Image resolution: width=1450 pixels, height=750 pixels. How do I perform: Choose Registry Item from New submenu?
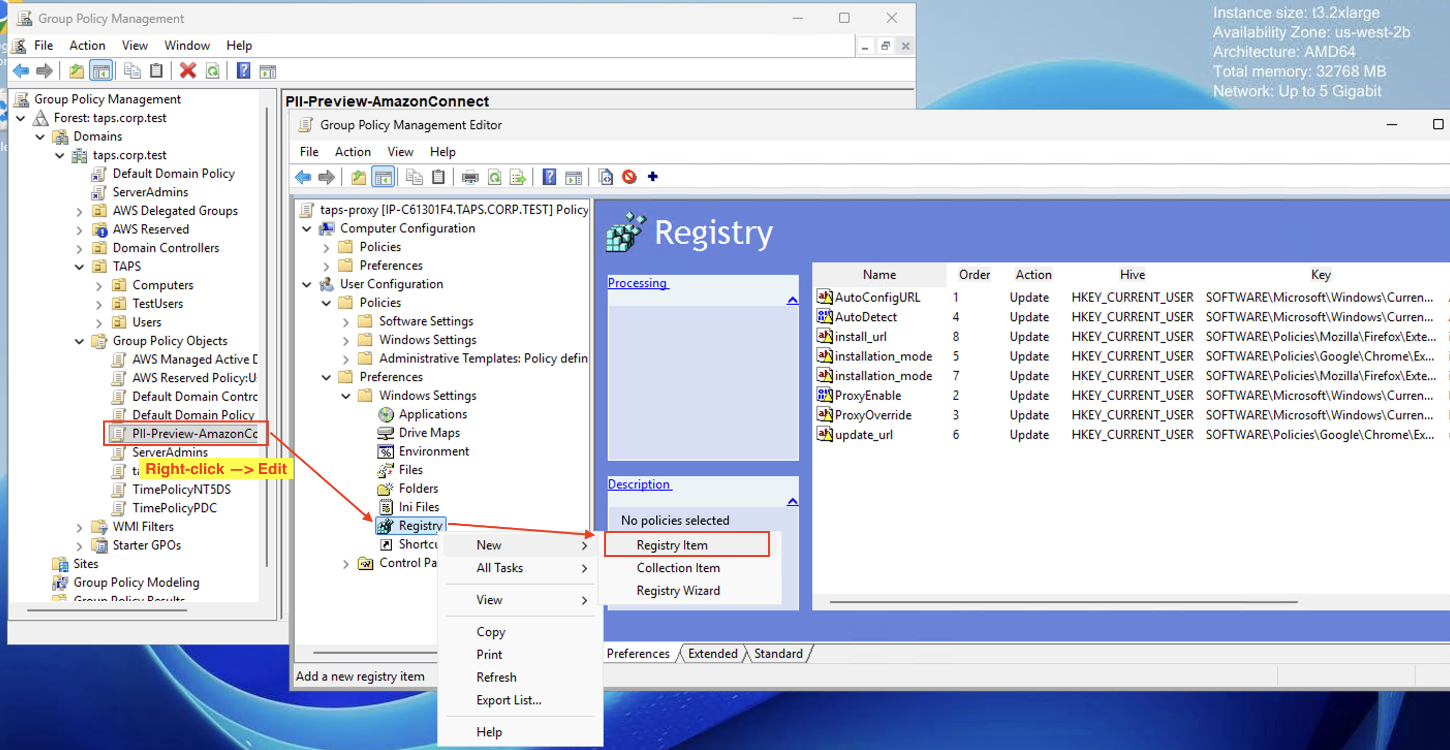click(687, 544)
